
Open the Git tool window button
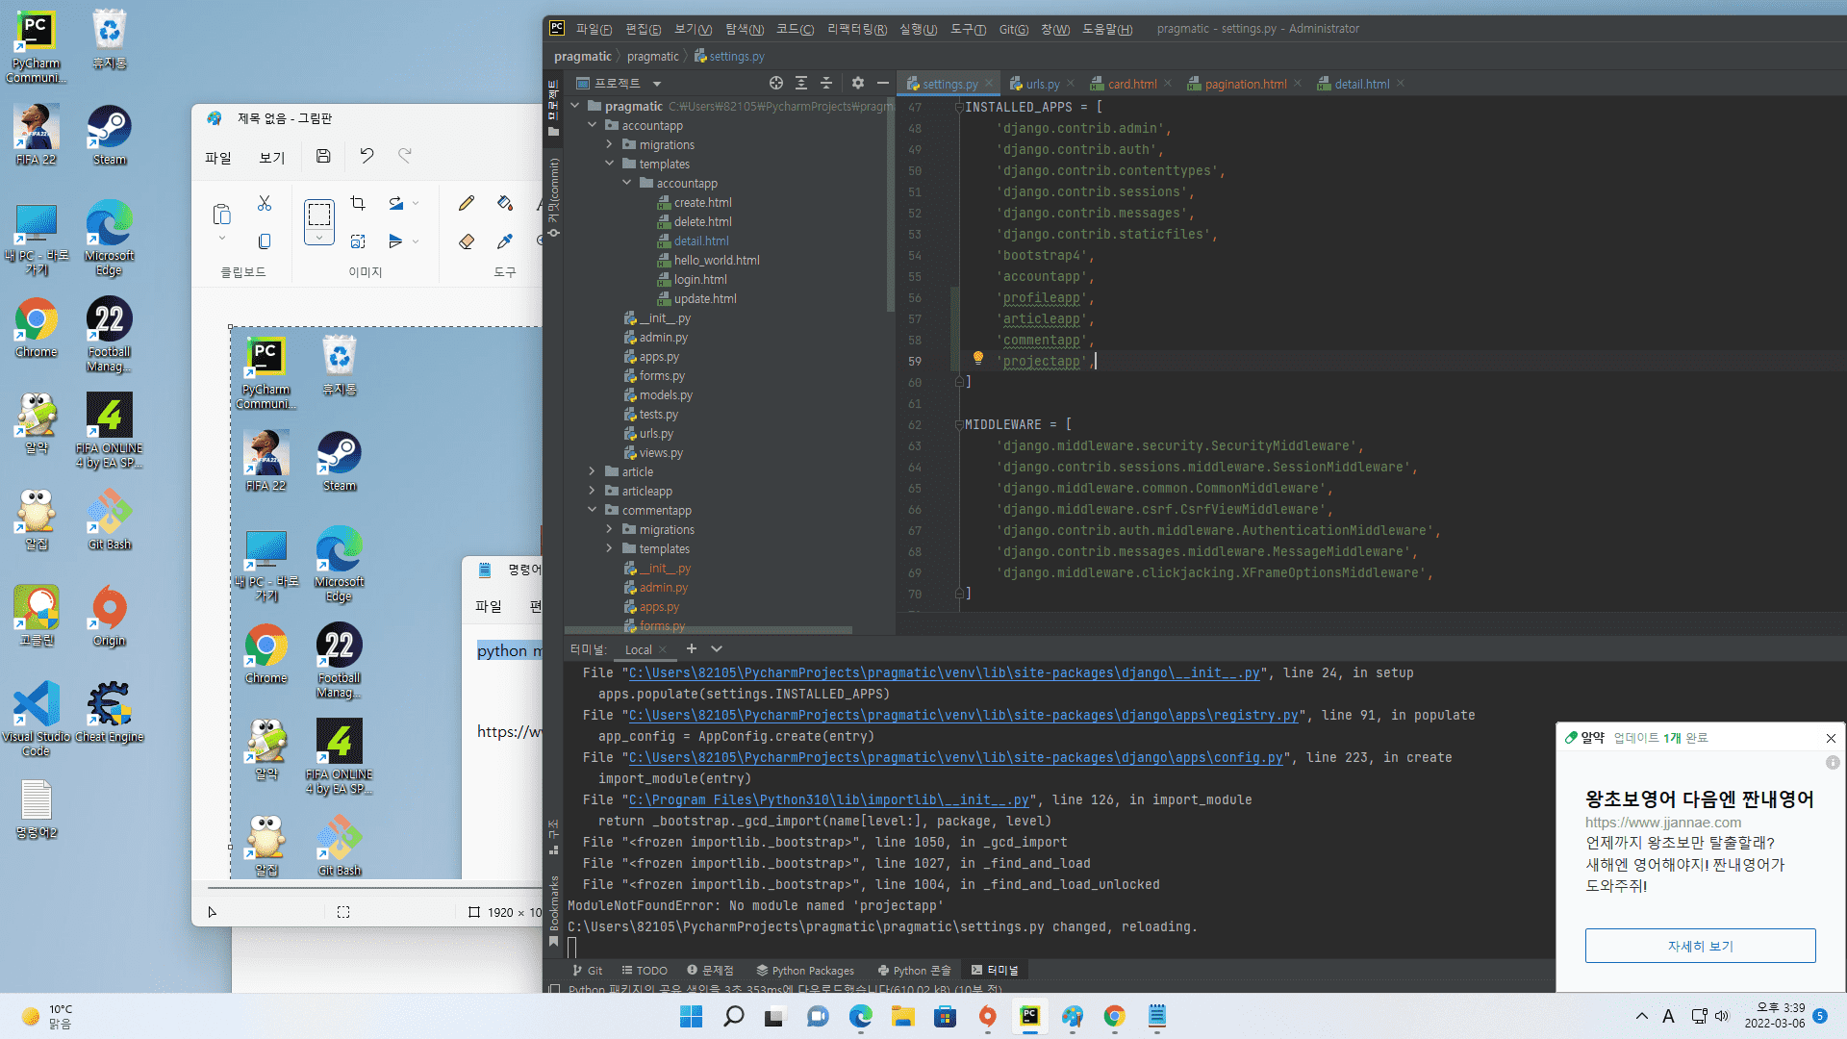588,970
